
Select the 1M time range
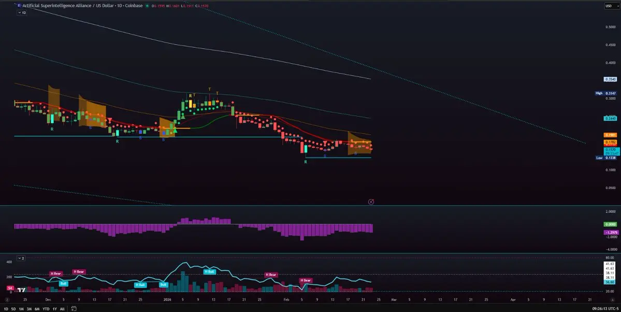[x=21, y=309]
